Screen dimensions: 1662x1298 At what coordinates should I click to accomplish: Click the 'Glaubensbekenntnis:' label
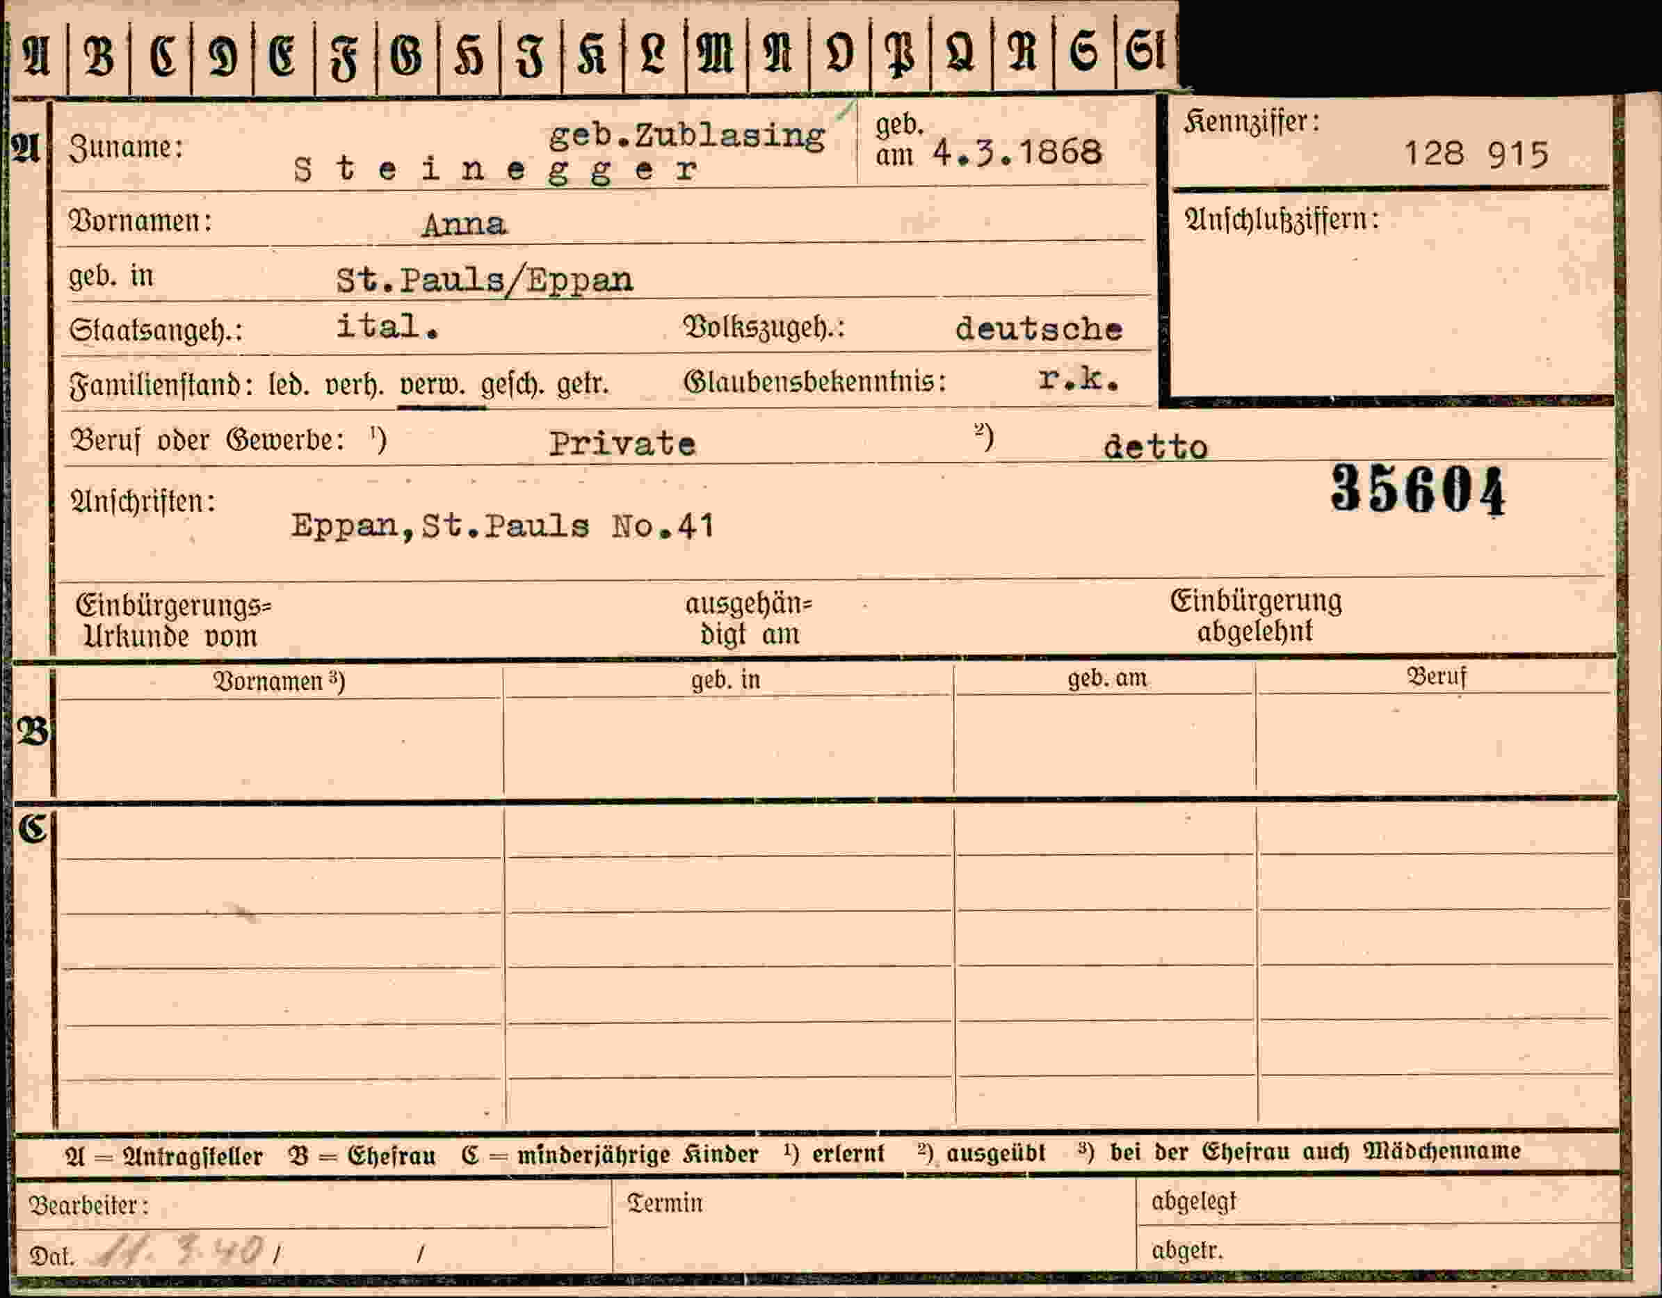pos(815,381)
